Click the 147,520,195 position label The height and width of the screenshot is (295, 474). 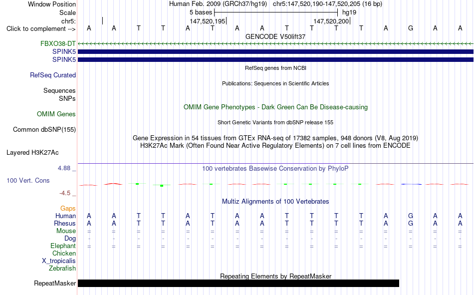coord(208,21)
